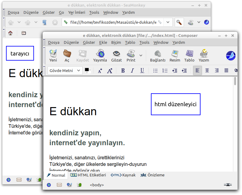Open the browser URL history dropdown
The image size is (242, 195).
(x=168, y=22)
